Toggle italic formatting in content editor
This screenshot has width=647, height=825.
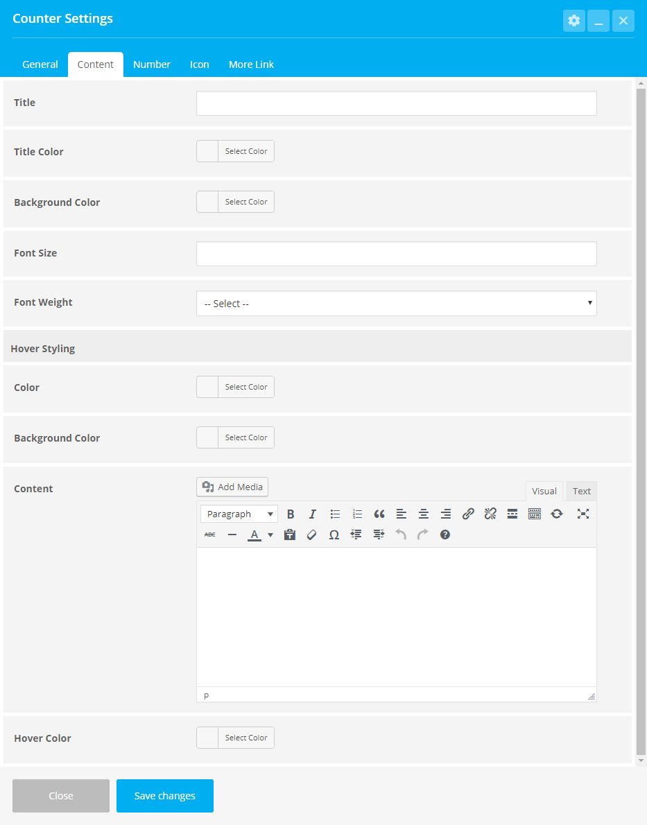312,514
